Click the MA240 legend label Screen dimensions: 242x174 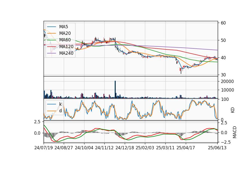click(66, 53)
